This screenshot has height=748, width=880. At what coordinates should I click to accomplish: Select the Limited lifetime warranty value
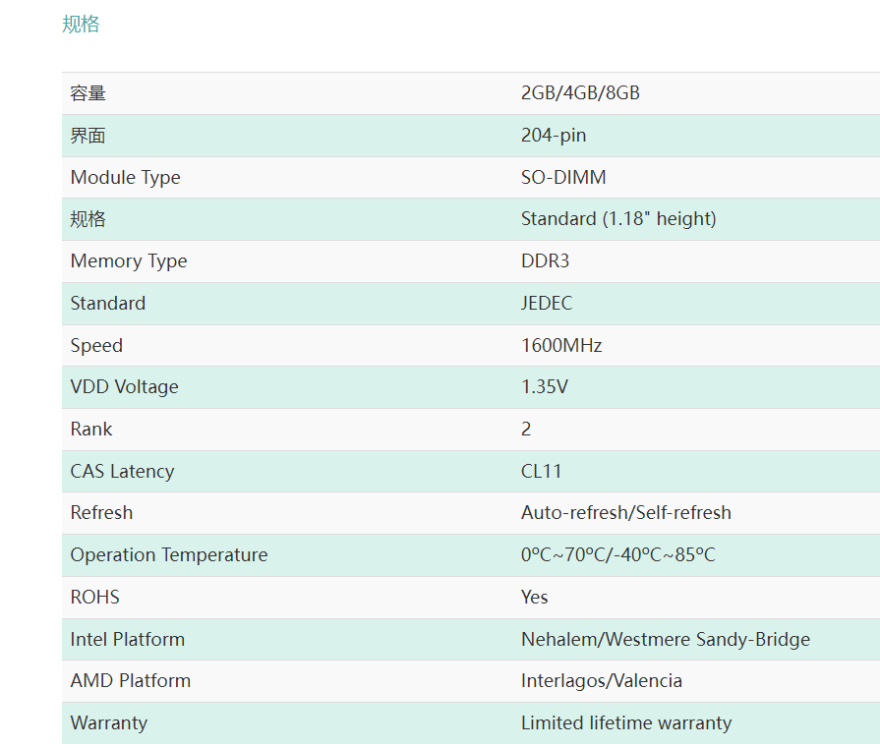(626, 722)
